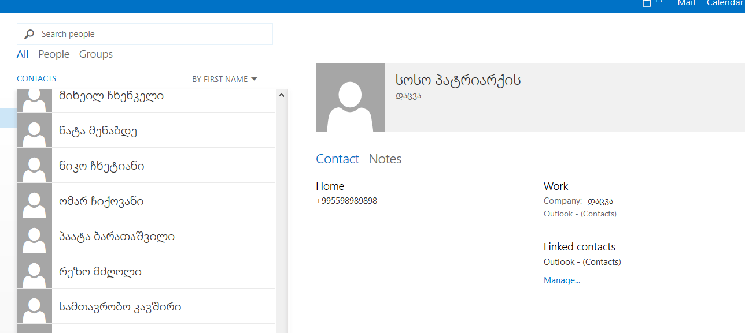Click the avatar of ნატა მენაბდე
Viewport: 745px width, 333px height.
(x=35, y=130)
